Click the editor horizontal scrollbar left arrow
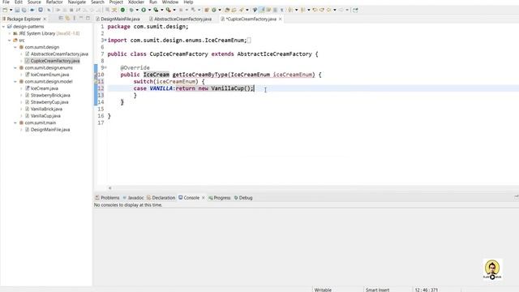Viewport: 519px width, 292px height. click(x=110, y=188)
